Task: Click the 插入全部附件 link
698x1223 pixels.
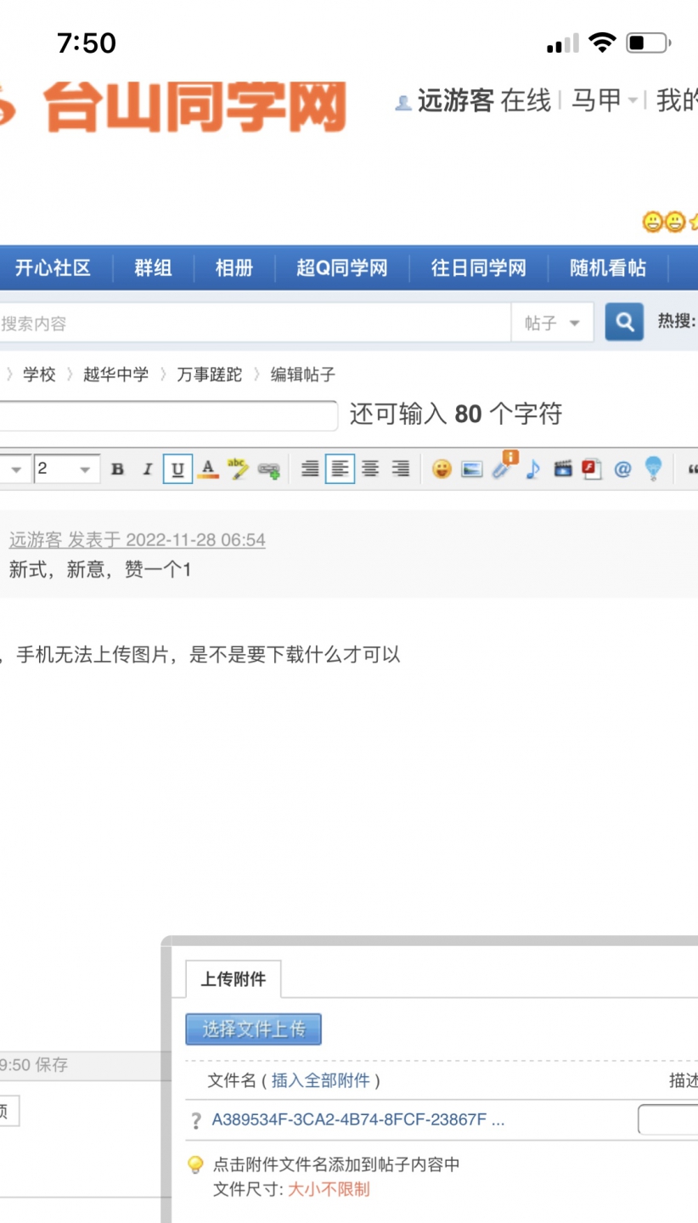Action: coord(320,1080)
